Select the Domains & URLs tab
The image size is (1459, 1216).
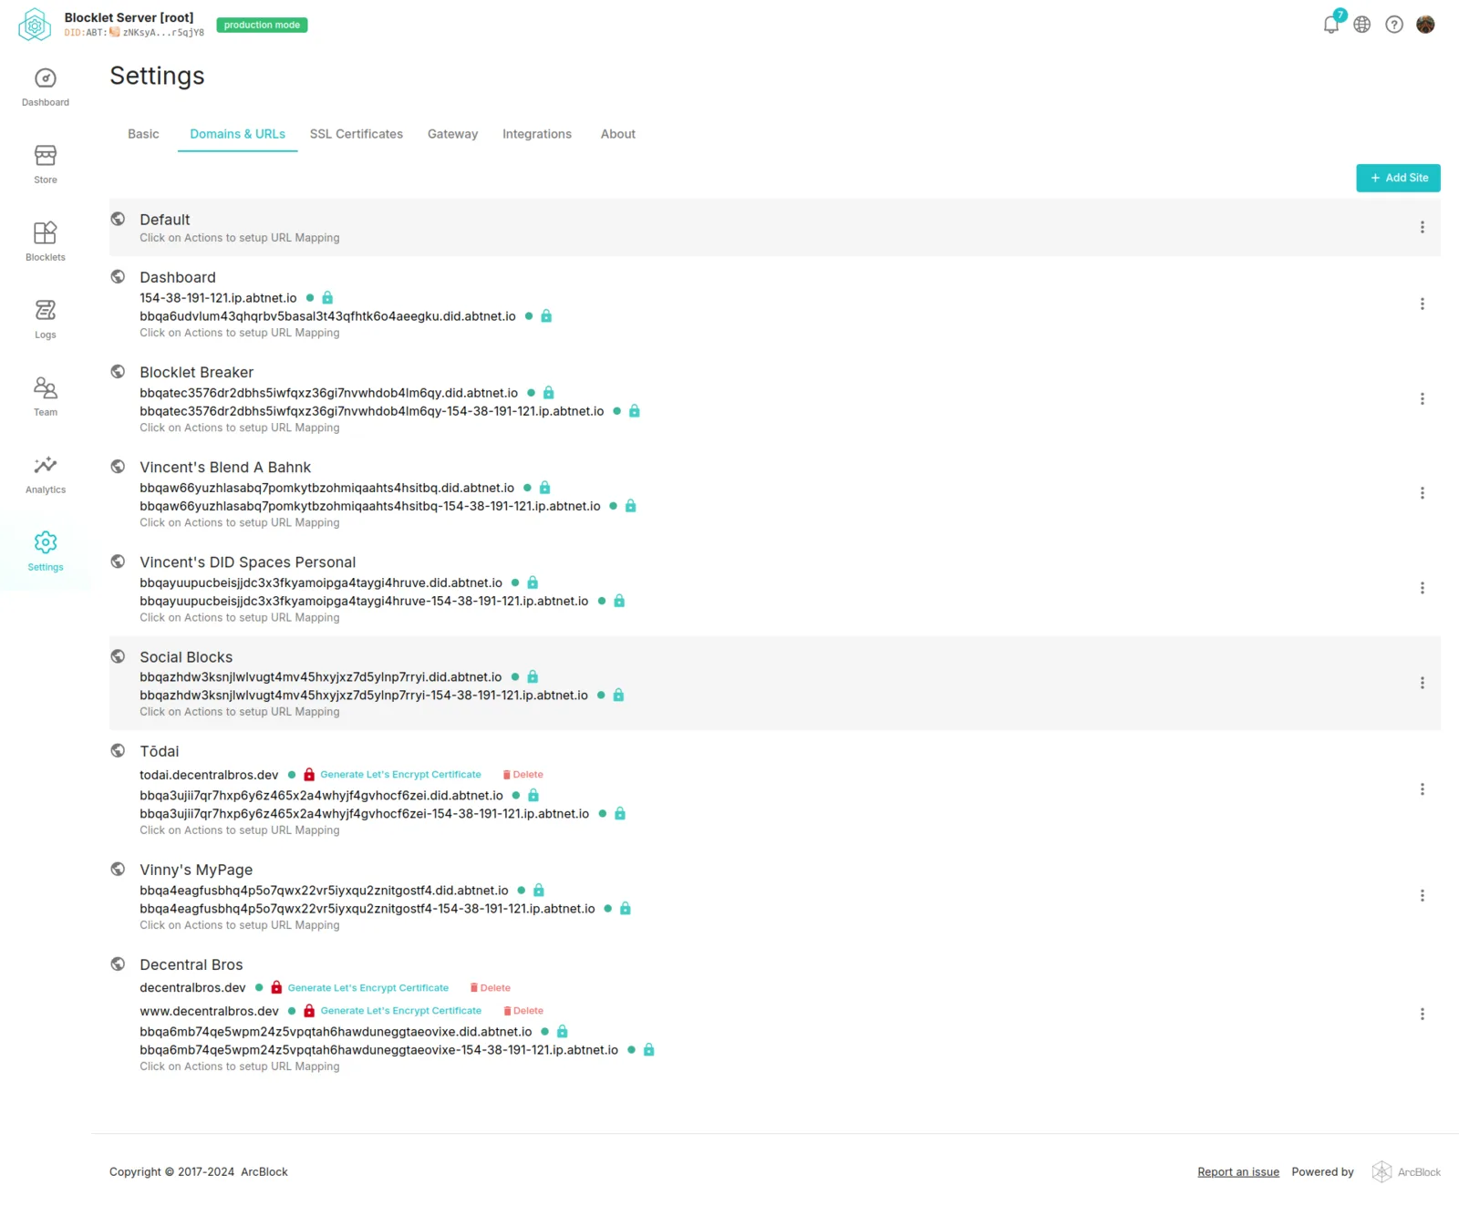238,134
